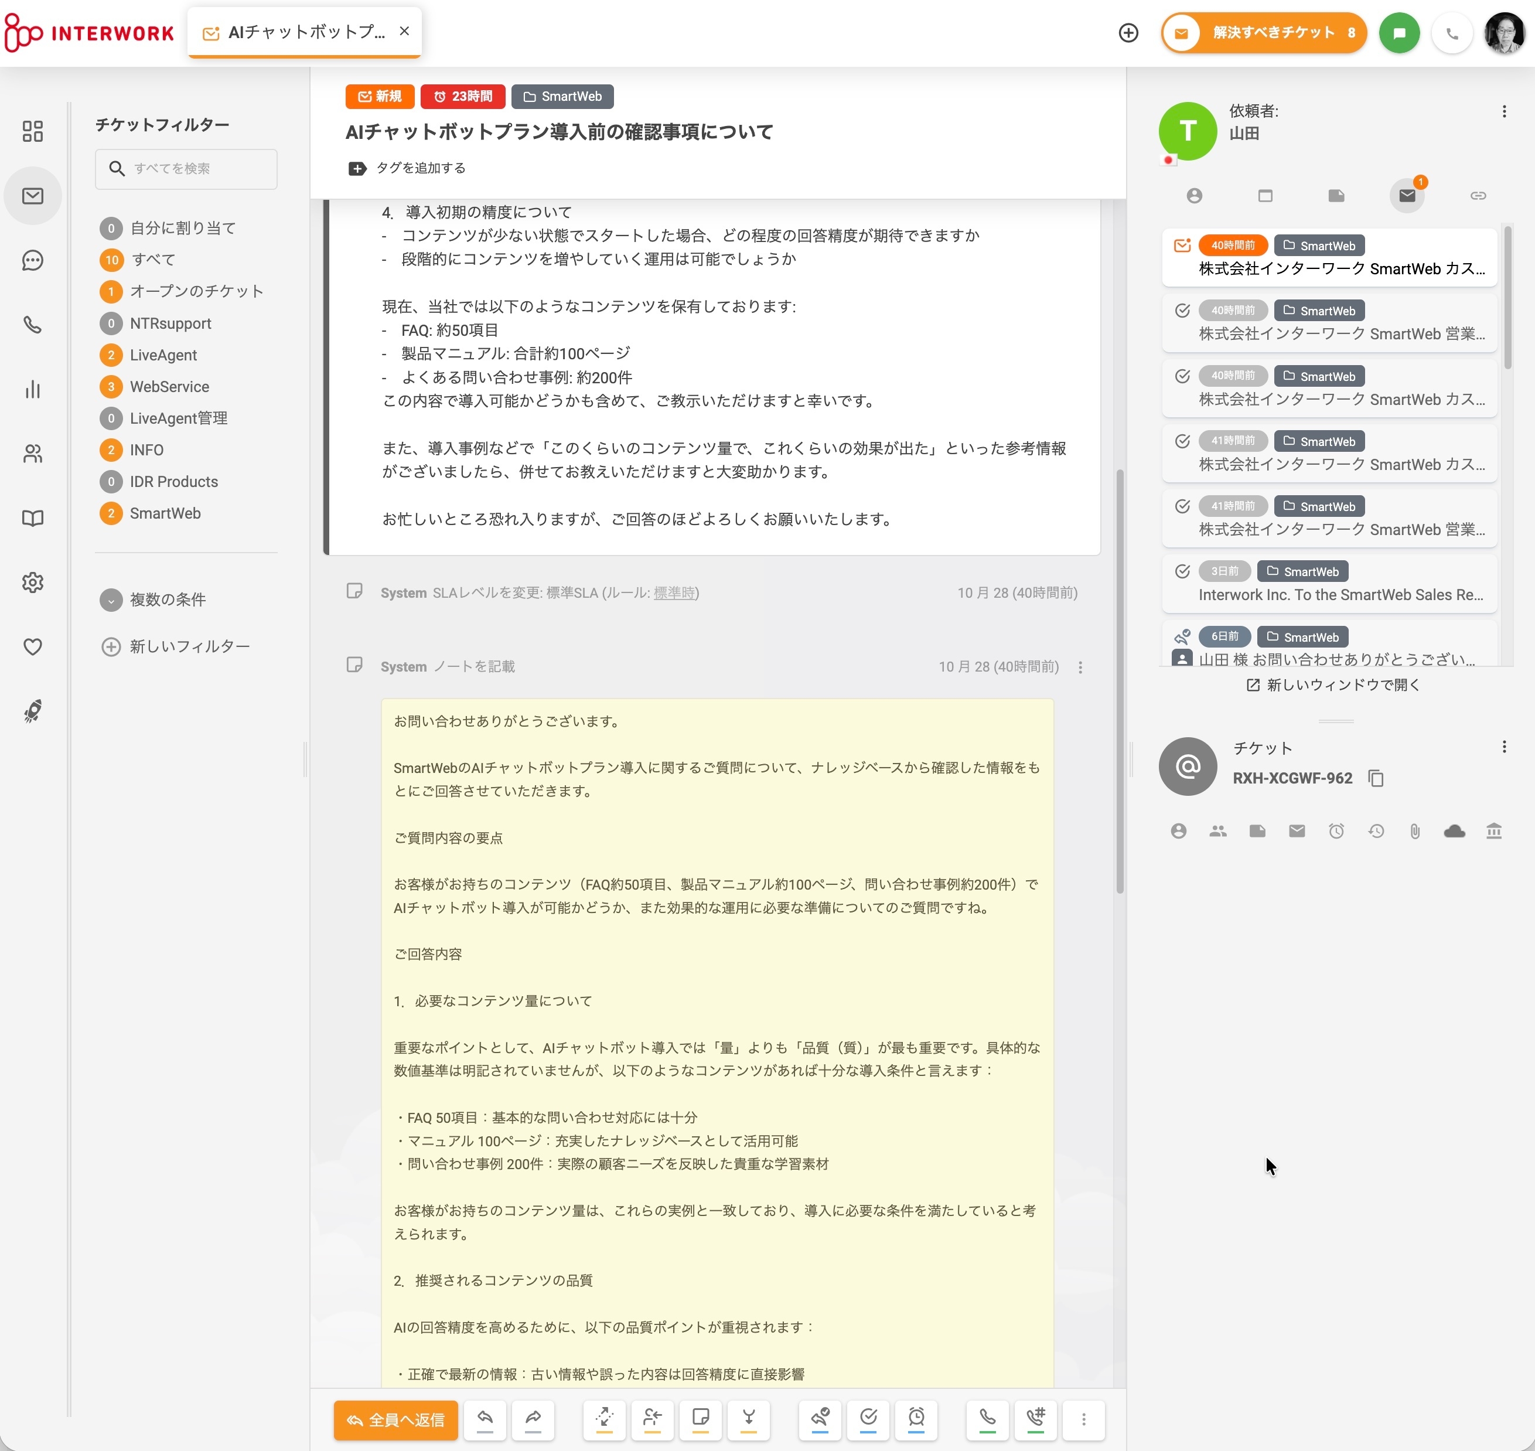Click the merge tickets icon in bottom toolbar
This screenshot has height=1451, width=1535.
tap(749, 1419)
